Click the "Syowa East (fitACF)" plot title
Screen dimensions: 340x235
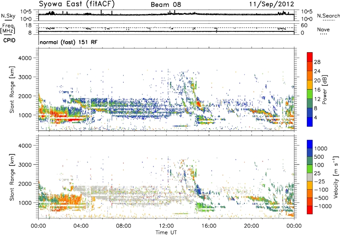pos(77,4)
